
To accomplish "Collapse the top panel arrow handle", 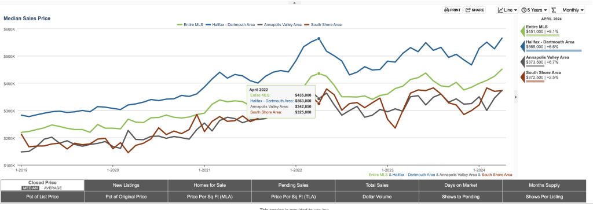I will (x=295, y=3).
